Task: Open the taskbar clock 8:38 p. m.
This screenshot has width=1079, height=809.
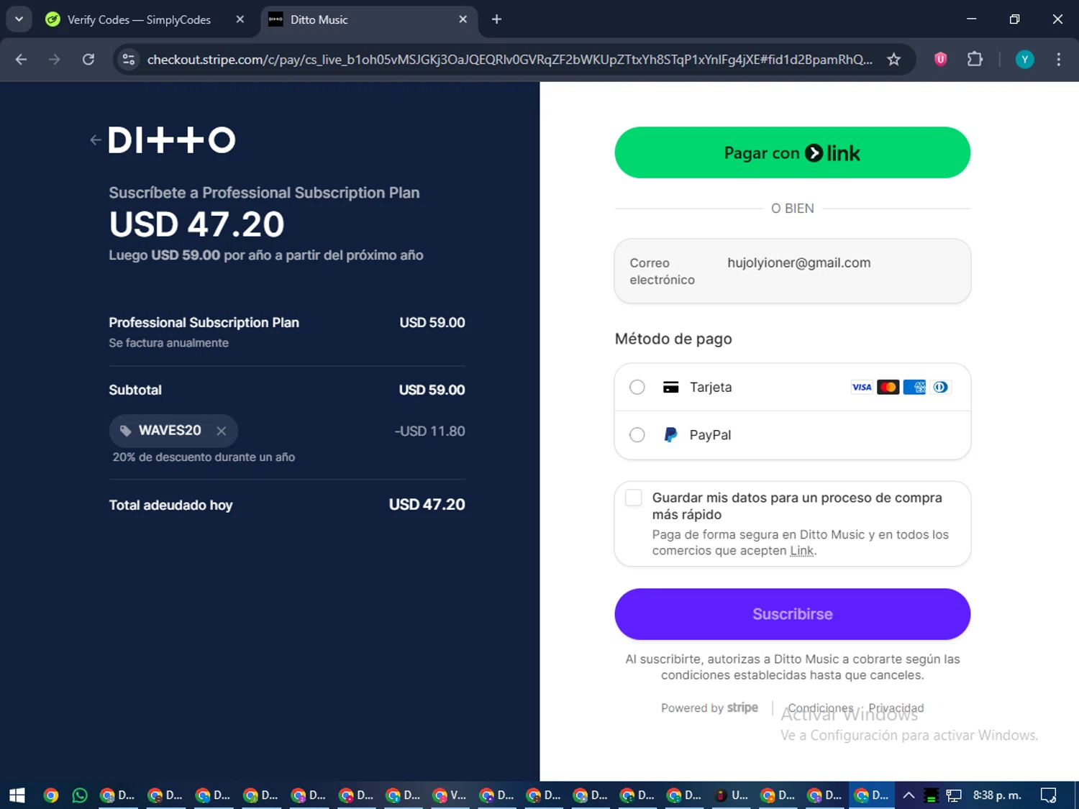Action: pos(997,795)
